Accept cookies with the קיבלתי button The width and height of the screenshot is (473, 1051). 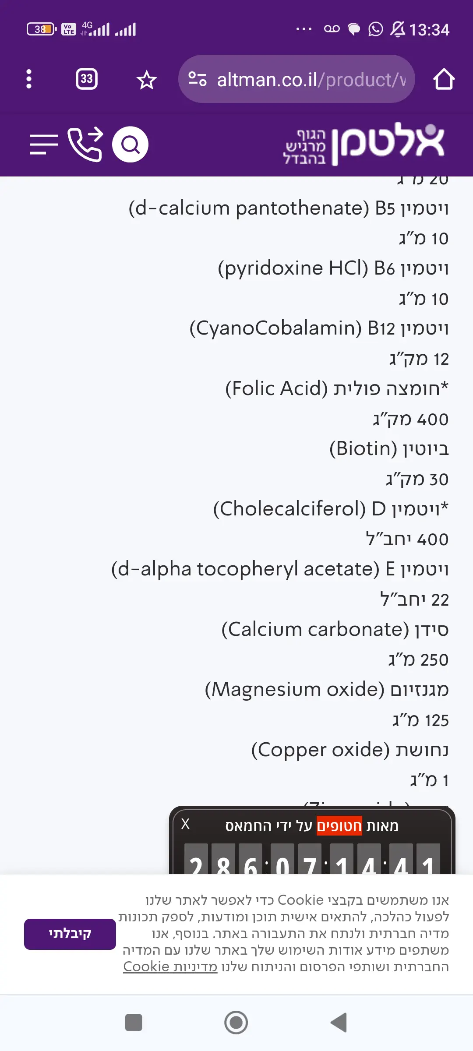pyautogui.click(x=70, y=934)
